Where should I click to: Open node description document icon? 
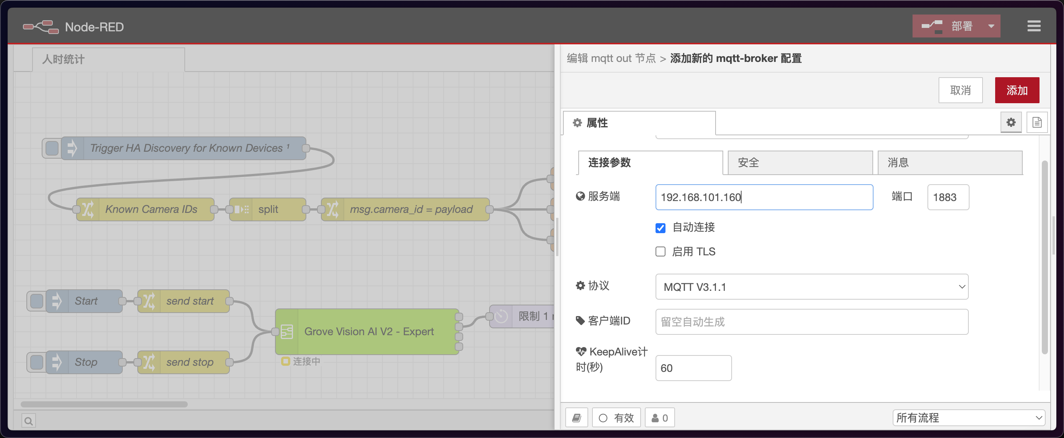1037,122
